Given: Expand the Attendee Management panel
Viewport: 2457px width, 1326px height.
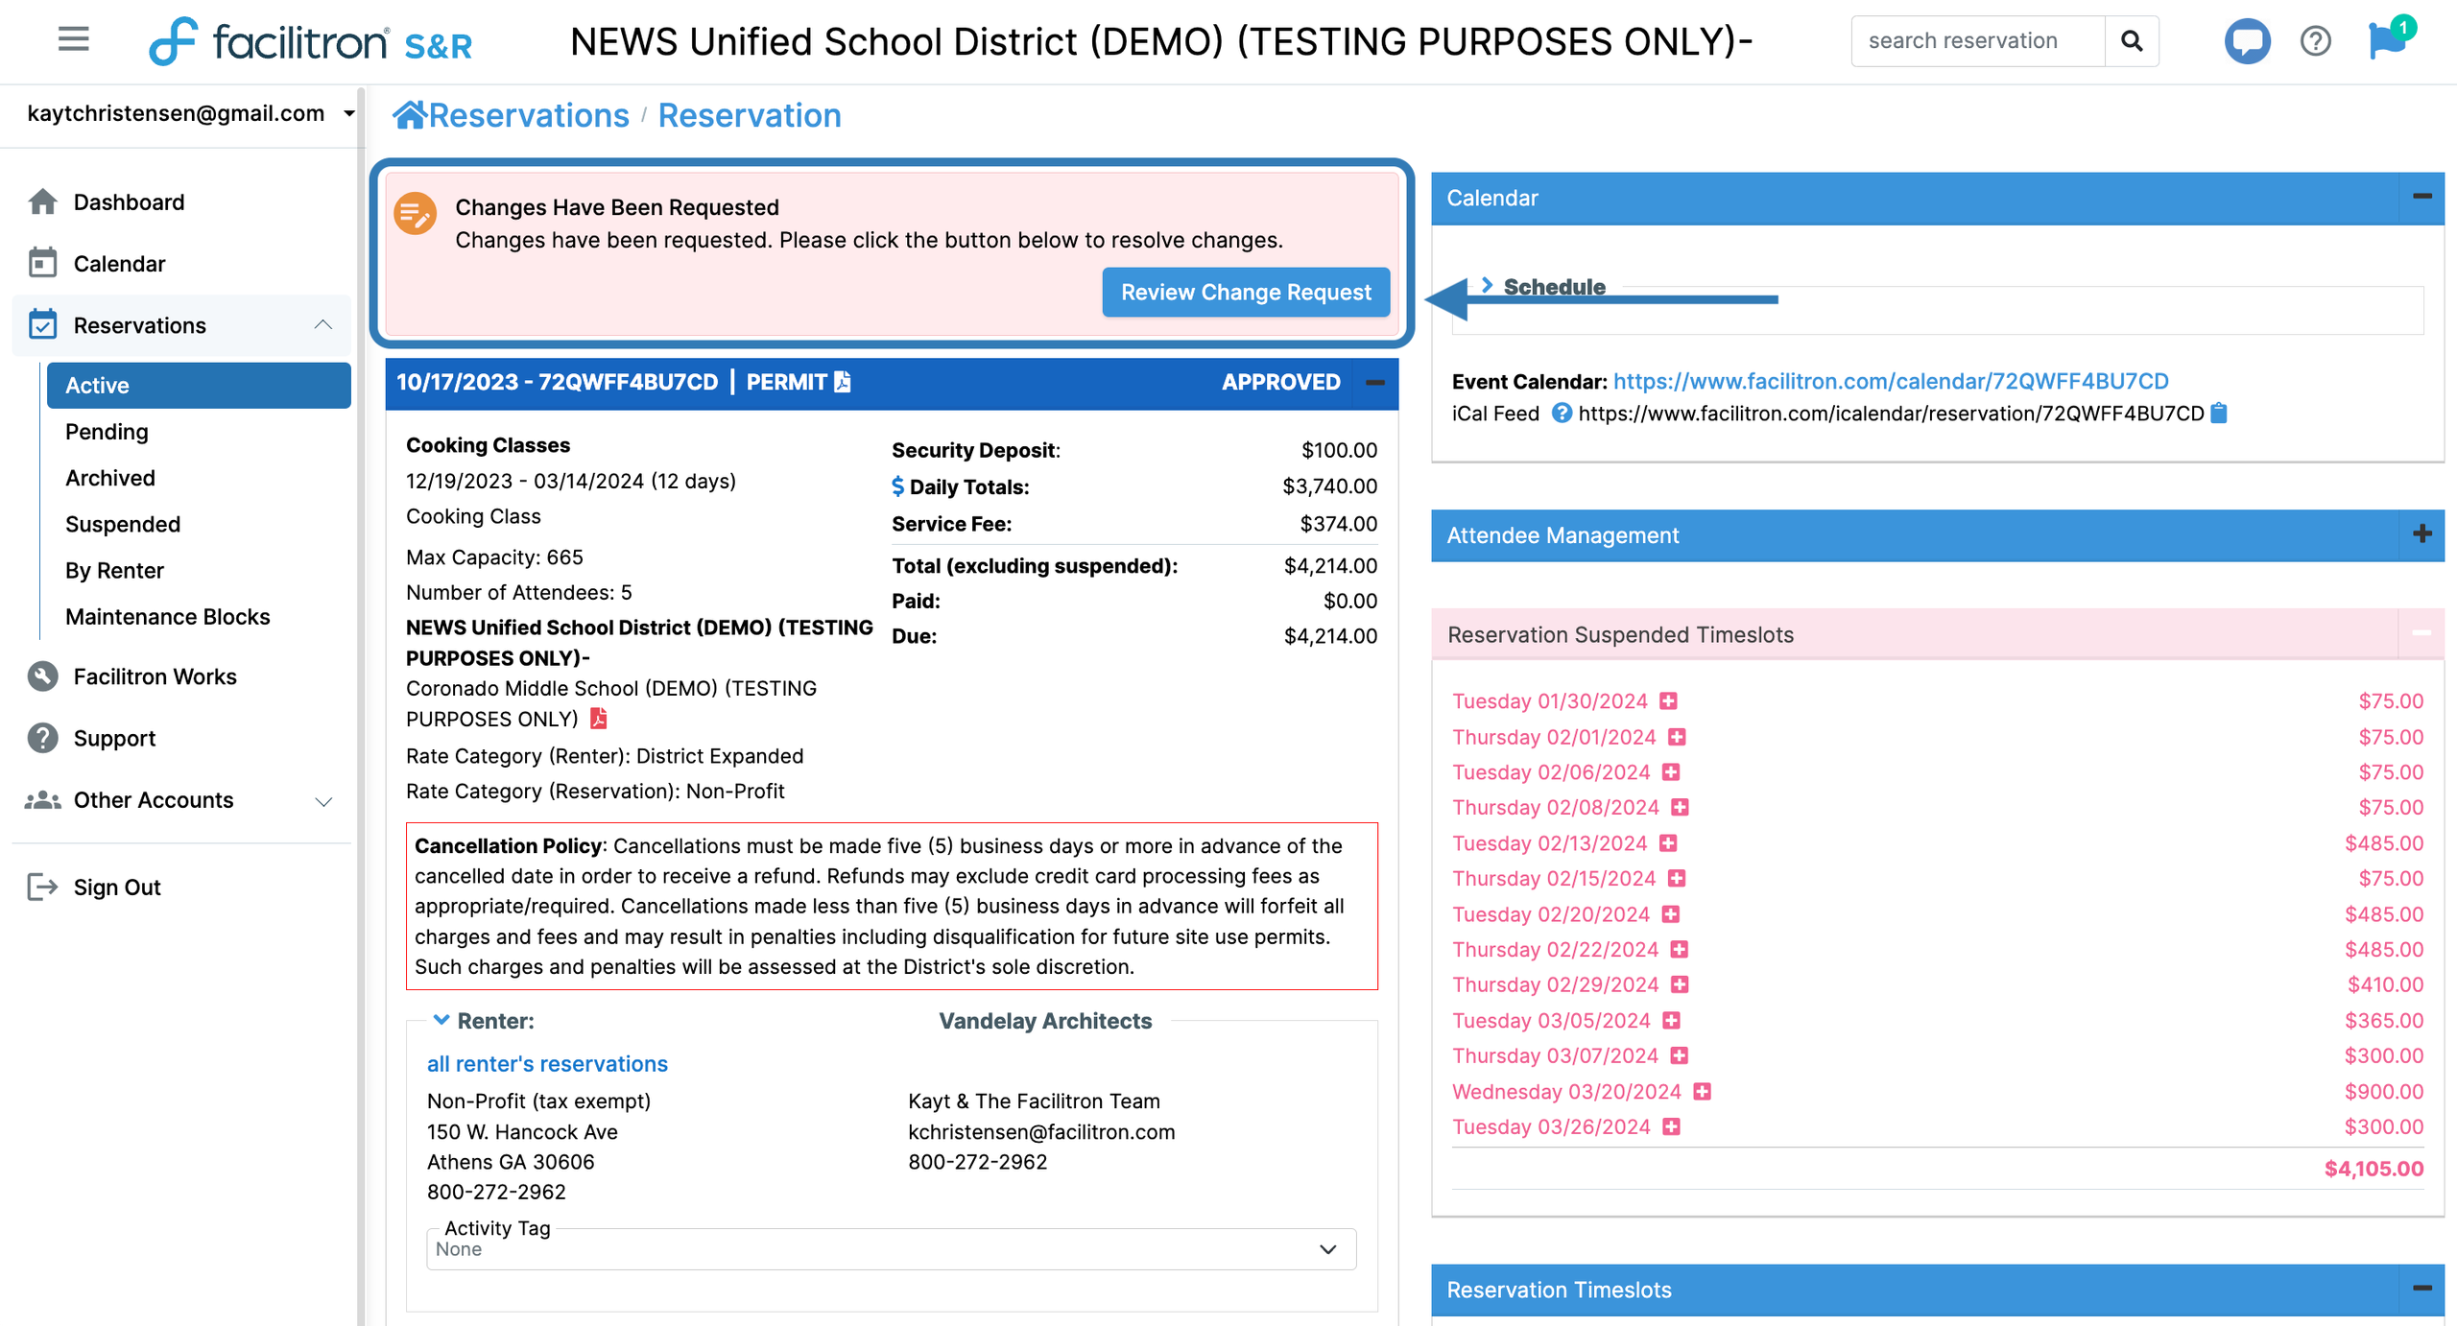Looking at the screenshot, I should click(2421, 534).
